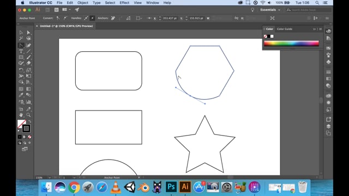Image resolution: width=349 pixels, height=196 pixels.
Task: Pick the Symbol Sprayer tool
Action: pyautogui.click(x=21, y=102)
